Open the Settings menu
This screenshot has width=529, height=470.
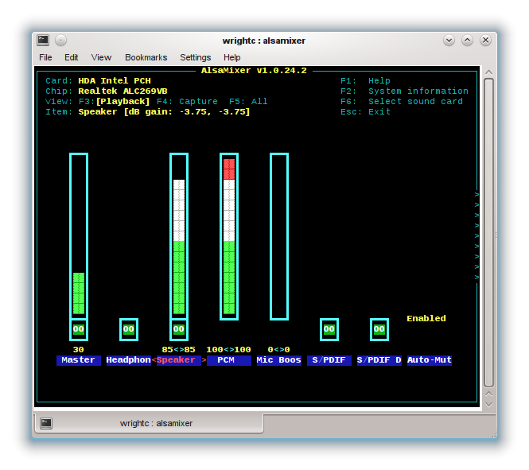(x=195, y=57)
